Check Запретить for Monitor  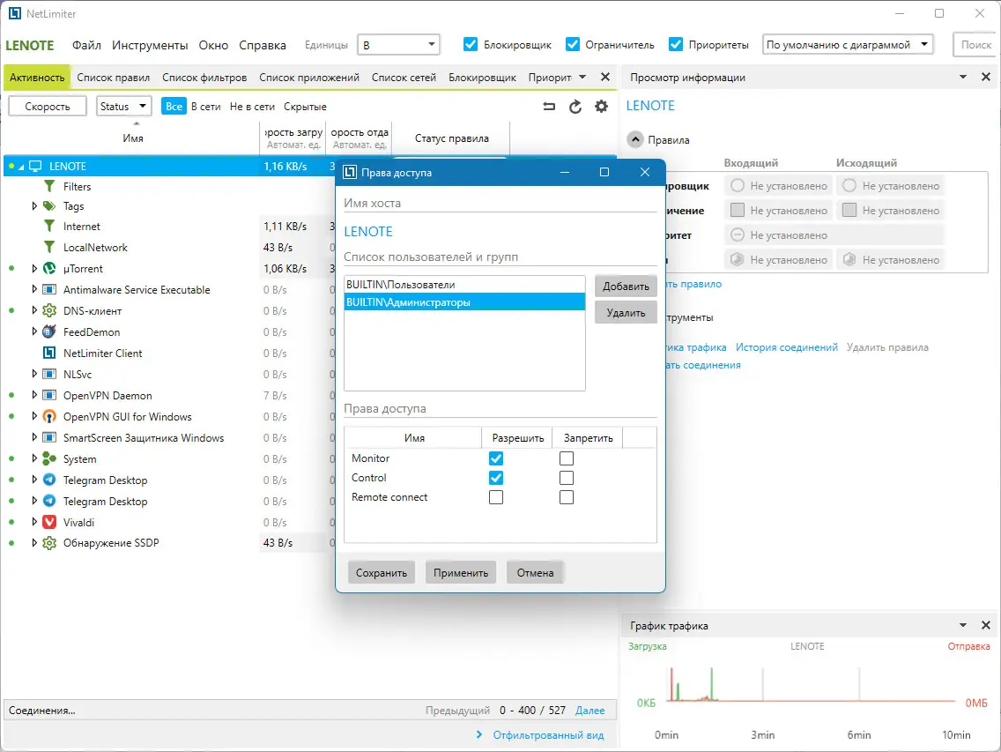567,458
